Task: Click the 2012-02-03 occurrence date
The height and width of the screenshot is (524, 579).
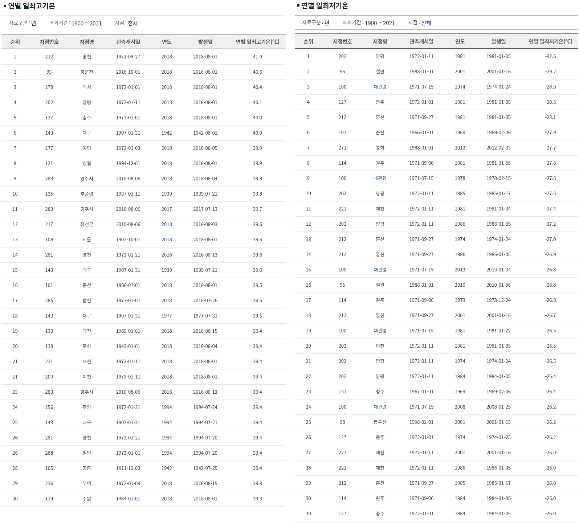Action: 498,148
